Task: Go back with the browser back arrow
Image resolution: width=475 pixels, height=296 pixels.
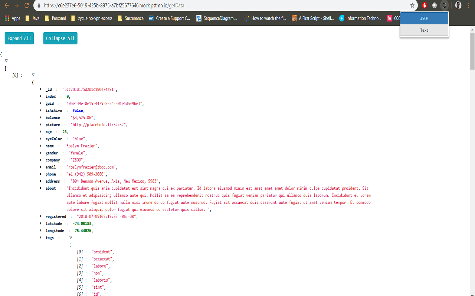Action: 7,6
